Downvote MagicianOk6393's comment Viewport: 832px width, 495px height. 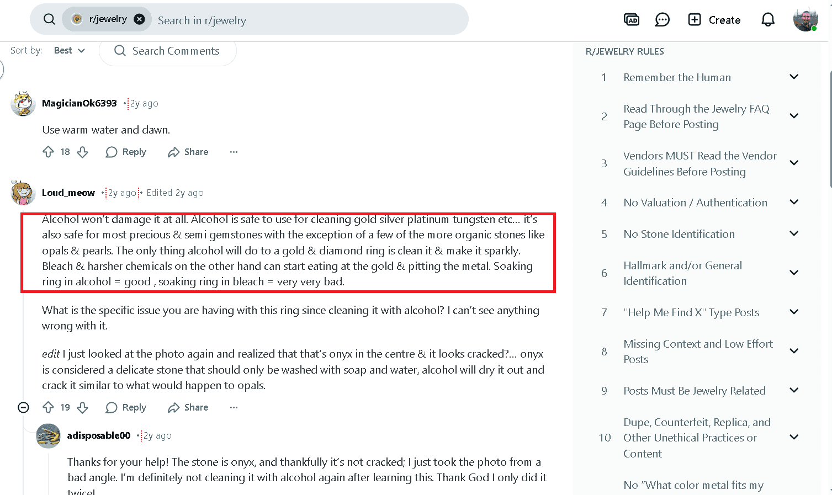click(x=83, y=152)
